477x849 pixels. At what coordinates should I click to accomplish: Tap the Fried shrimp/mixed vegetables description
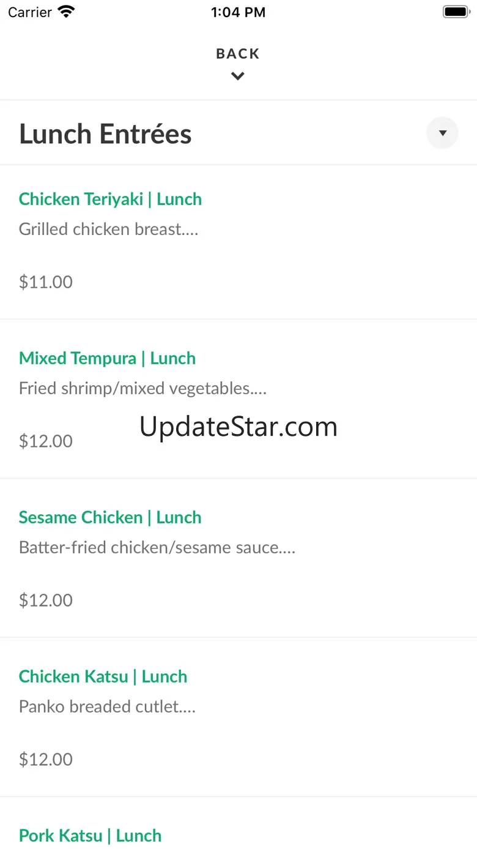[x=142, y=388]
